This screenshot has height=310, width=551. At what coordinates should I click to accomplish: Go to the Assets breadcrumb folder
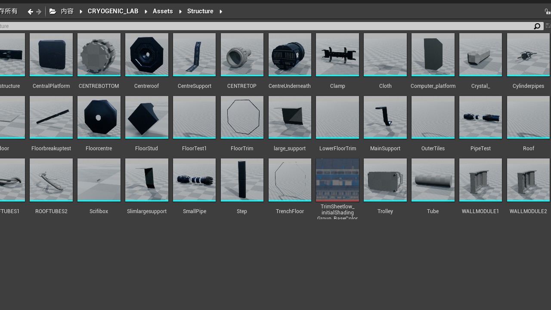(x=163, y=12)
